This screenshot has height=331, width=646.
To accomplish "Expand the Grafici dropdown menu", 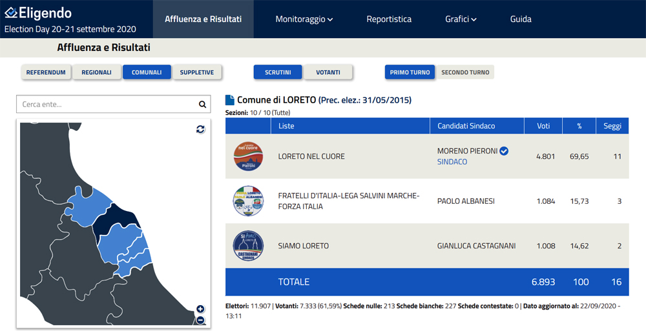I will [x=461, y=19].
